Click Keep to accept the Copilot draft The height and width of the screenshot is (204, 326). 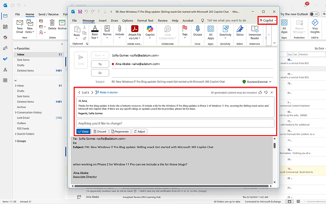(x=83, y=132)
